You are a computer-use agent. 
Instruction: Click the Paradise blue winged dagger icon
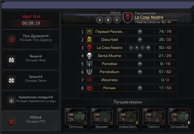point(89,64)
